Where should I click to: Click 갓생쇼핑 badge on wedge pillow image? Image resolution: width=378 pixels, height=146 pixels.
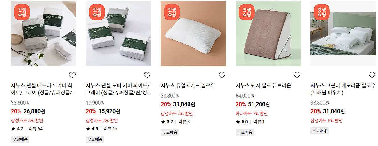(x=247, y=12)
